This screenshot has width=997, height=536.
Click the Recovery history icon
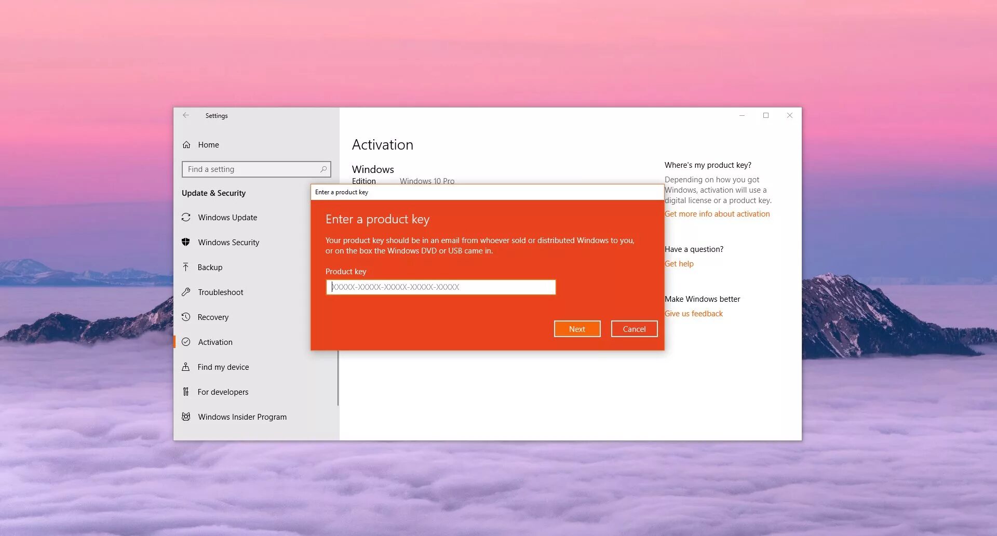pyautogui.click(x=186, y=317)
